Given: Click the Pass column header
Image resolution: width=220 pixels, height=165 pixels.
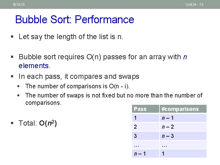Looking at the screenshot, I should coord(145,109).
